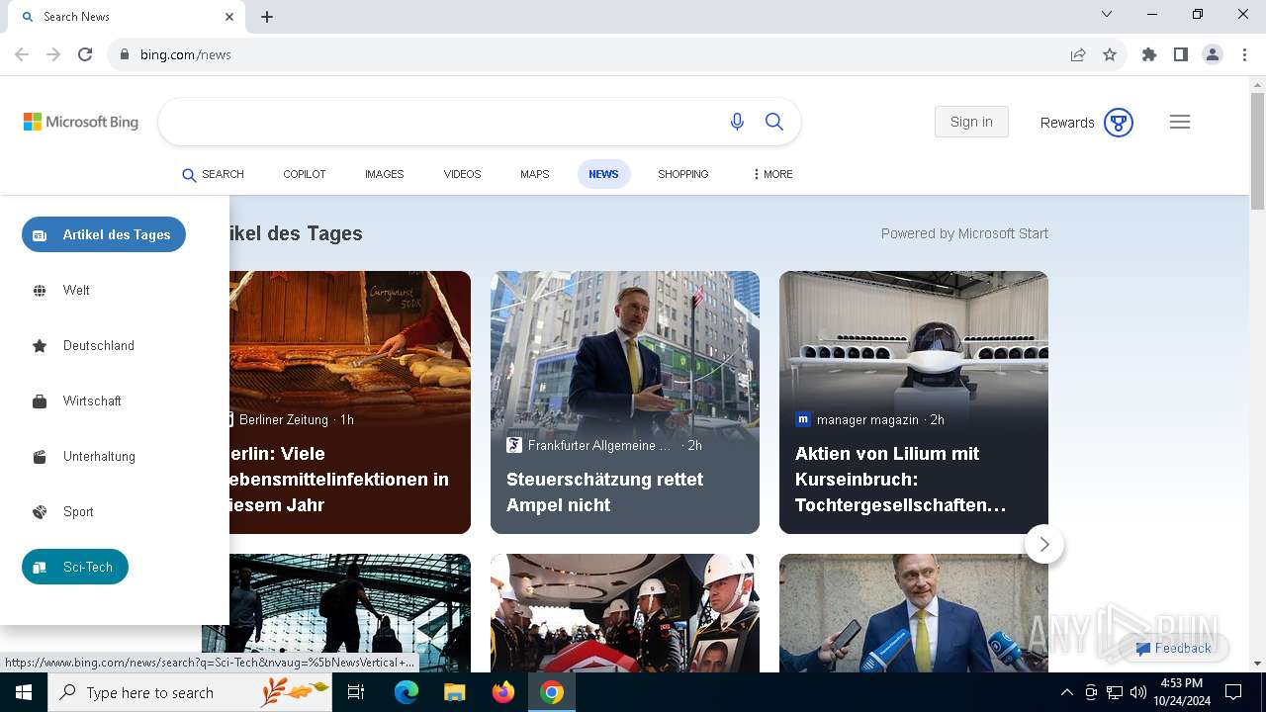Click the Sign in button
The width and height of the screenshot is (1266, 712).
coord(971,122)
